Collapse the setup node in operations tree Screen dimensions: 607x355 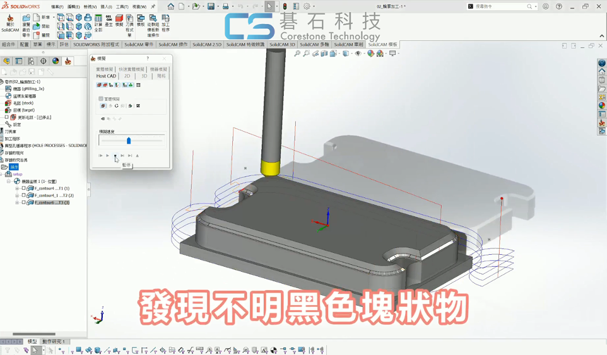coord(3,175)
